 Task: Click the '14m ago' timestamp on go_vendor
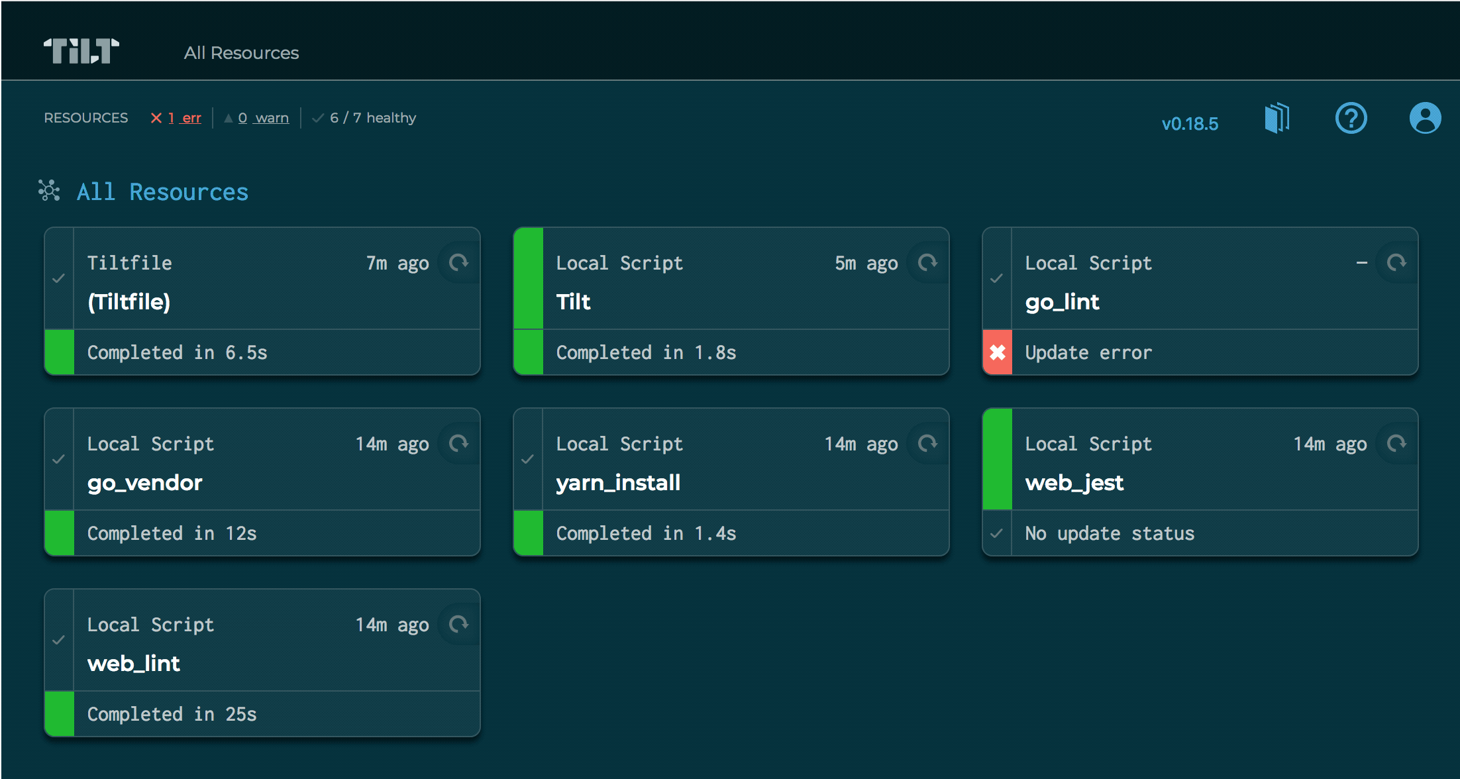[x=392, y=444]
